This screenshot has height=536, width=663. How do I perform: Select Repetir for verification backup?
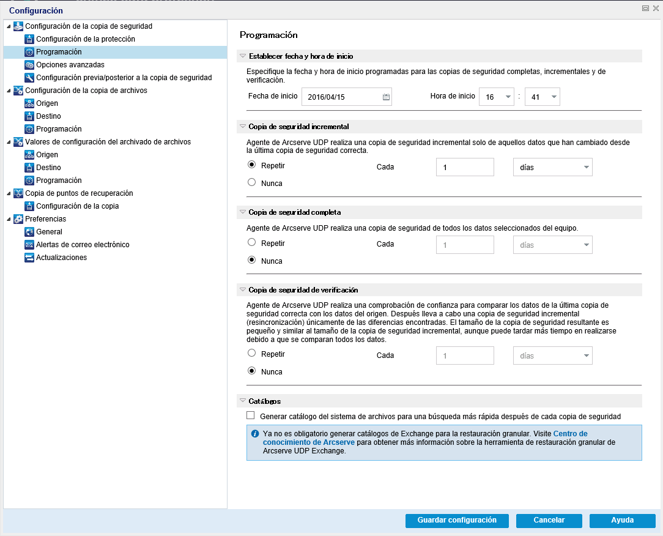(251, 353)
